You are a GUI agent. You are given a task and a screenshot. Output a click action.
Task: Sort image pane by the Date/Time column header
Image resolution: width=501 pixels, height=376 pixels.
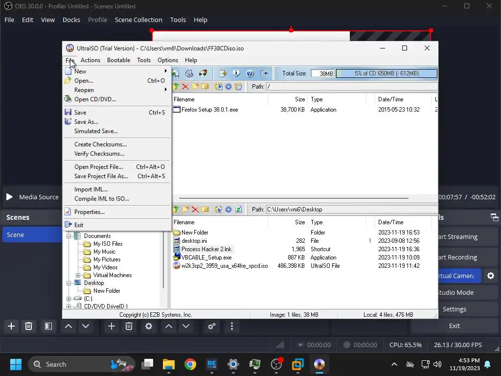404,99
